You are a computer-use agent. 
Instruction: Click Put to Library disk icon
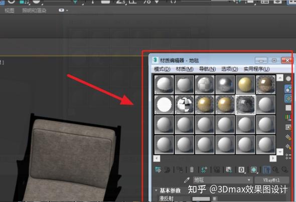(x=229, y=170)
